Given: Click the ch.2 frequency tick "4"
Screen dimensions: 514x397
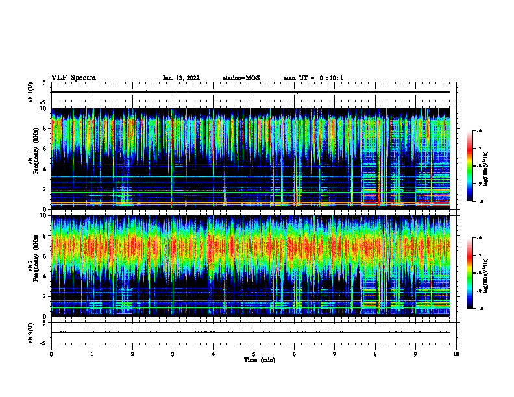Looking at the screenshot, I should [x=45, y=276].
